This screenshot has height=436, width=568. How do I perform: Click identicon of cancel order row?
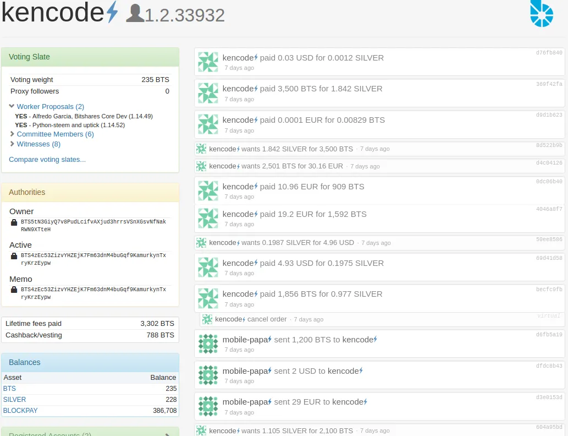click(207, 319)
